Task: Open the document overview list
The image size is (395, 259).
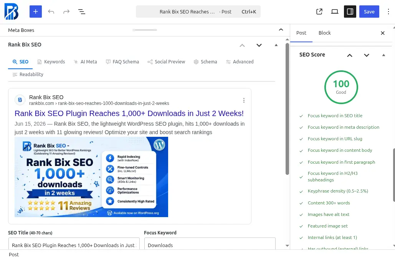Action: pyautogui.click(x=82, y=12)
